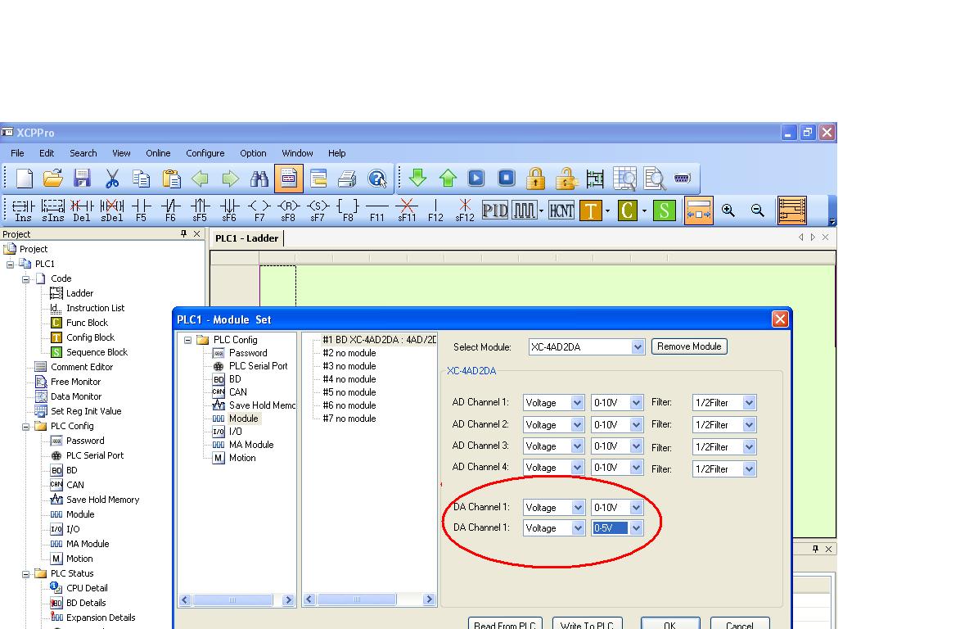The height and width of the screenshot is (629, 969).
Task: Copy selection via toolbar icon
Action: (142, 179)
